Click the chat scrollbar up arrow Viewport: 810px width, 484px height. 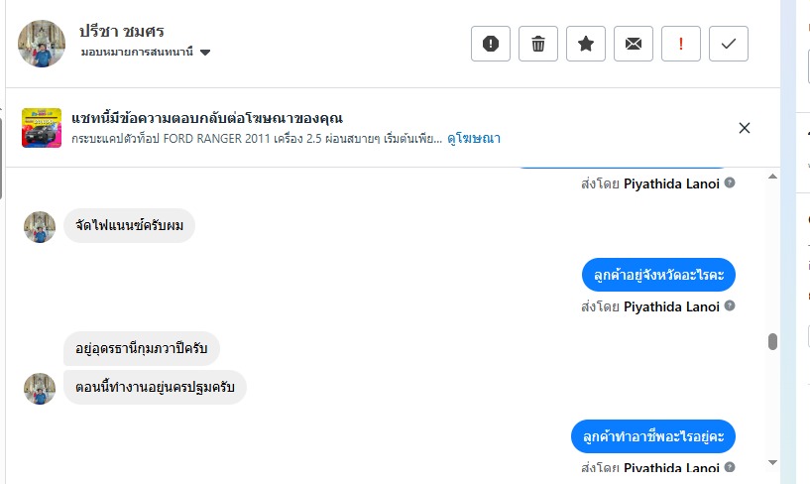pyautogui.click(x=772, y=179)
